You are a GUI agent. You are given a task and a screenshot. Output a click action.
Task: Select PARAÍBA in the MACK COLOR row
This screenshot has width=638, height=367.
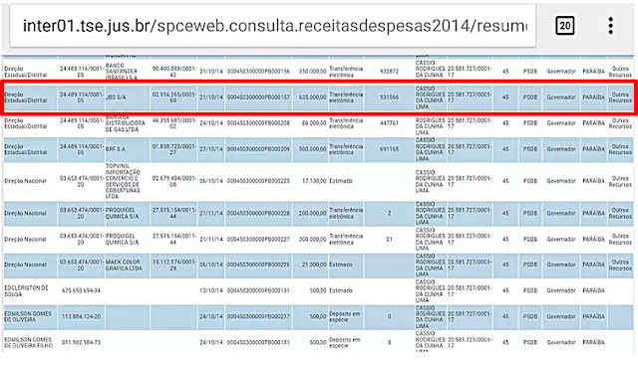tap(594, 265)
